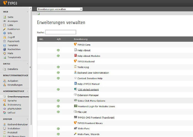Viewport: 193px width, 137px height.
Task: Deactivate the Web>Func, Wizards extension
Action: [58, 134]
